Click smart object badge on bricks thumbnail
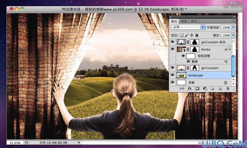This screenshot has width=247, height=148. [x=184, y=50]
